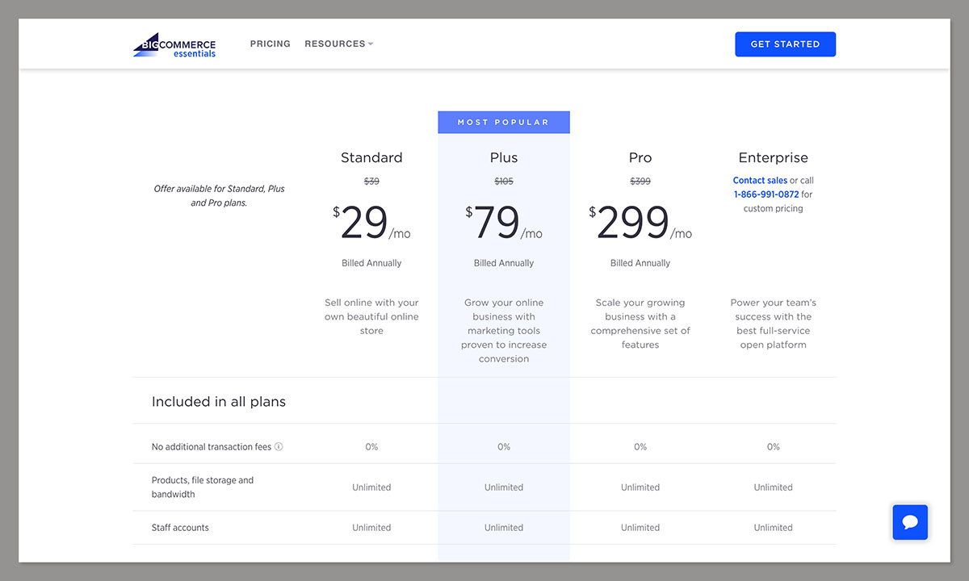Click the crossed-out $105 Plus price
969x581 pixels.
[x=503, y=181]
